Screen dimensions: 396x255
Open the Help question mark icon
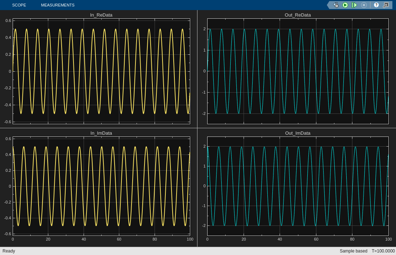click(x=376, y=5)
